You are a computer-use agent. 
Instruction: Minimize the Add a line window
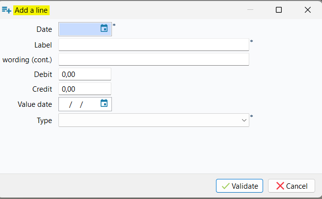point(250,10)
